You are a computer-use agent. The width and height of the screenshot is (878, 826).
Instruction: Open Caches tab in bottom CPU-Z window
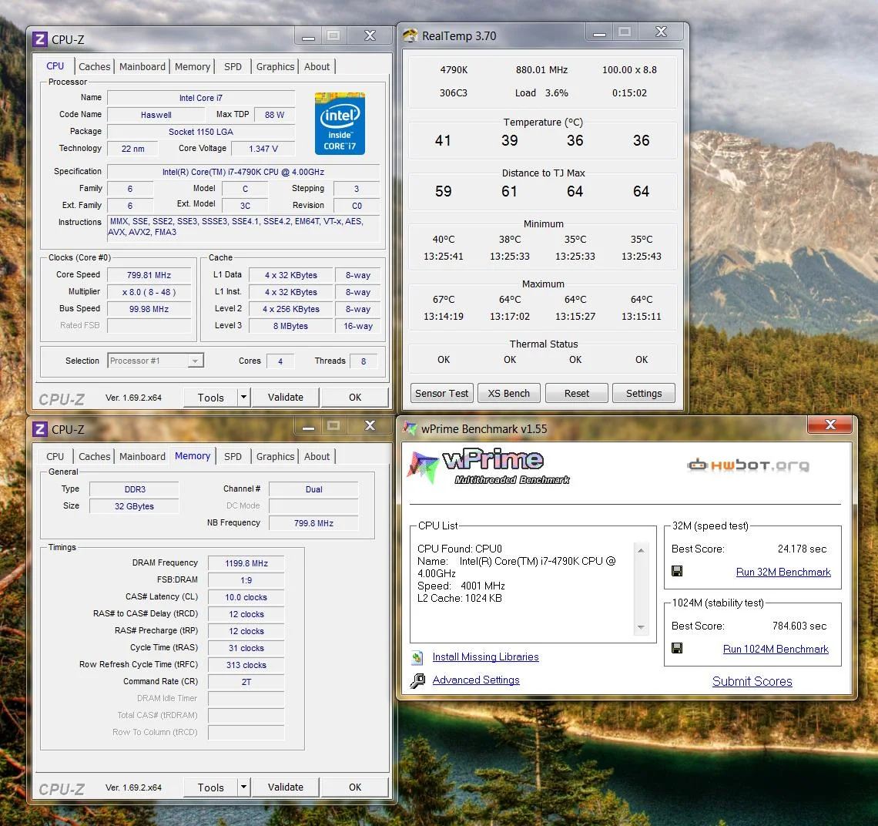94,457
